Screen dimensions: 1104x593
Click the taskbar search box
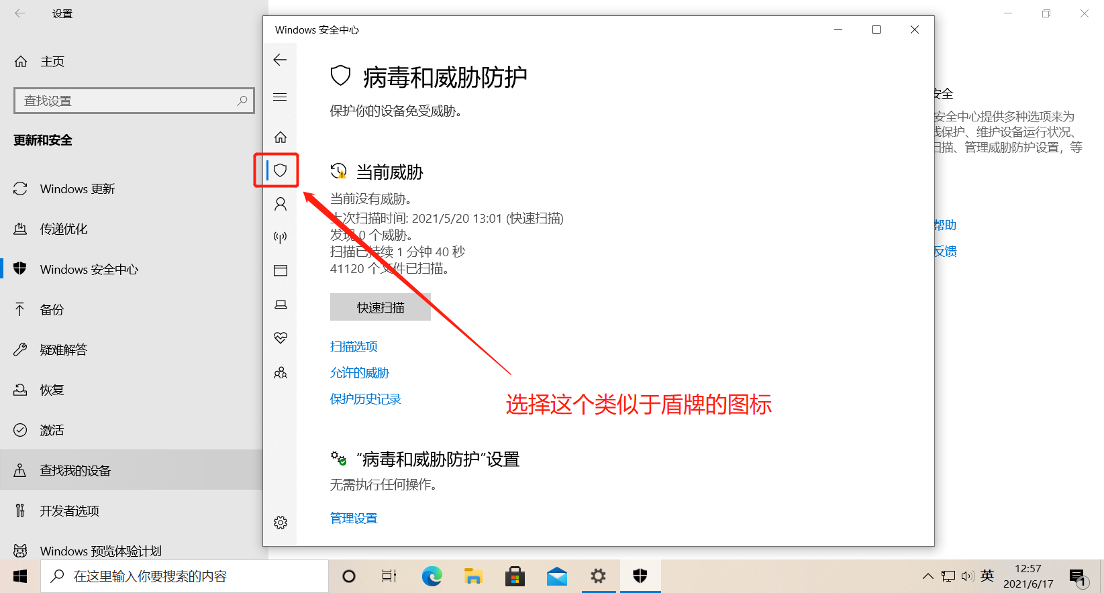[185, 576]
